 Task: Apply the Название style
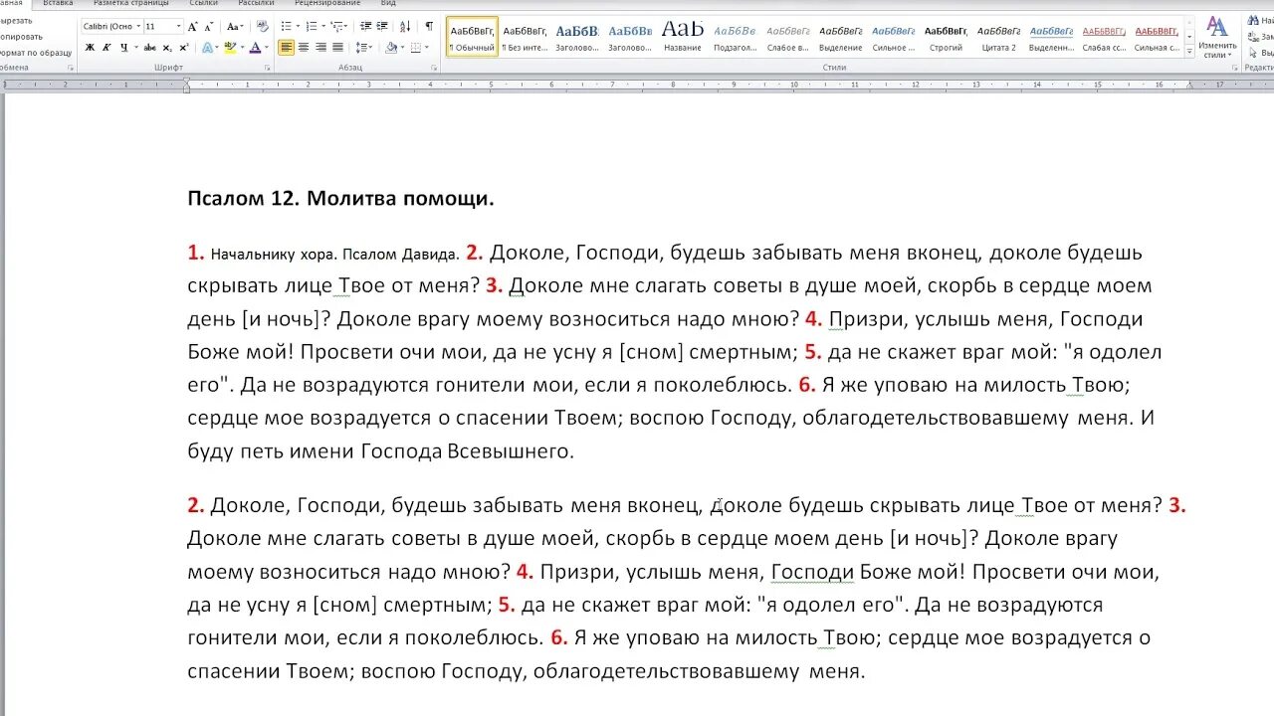683,37
